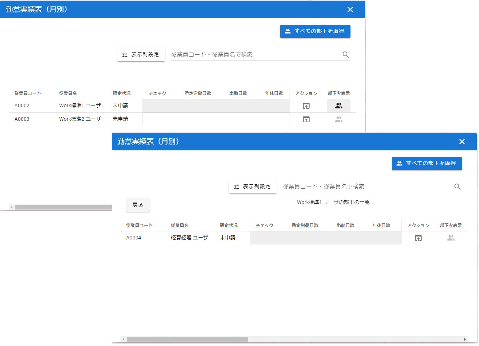Viewport: 479px width, 346px height.
Task: Click アクション header in back window
Action: (306, 93)
